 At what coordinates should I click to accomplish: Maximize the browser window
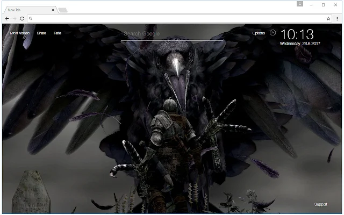(323, 5)
